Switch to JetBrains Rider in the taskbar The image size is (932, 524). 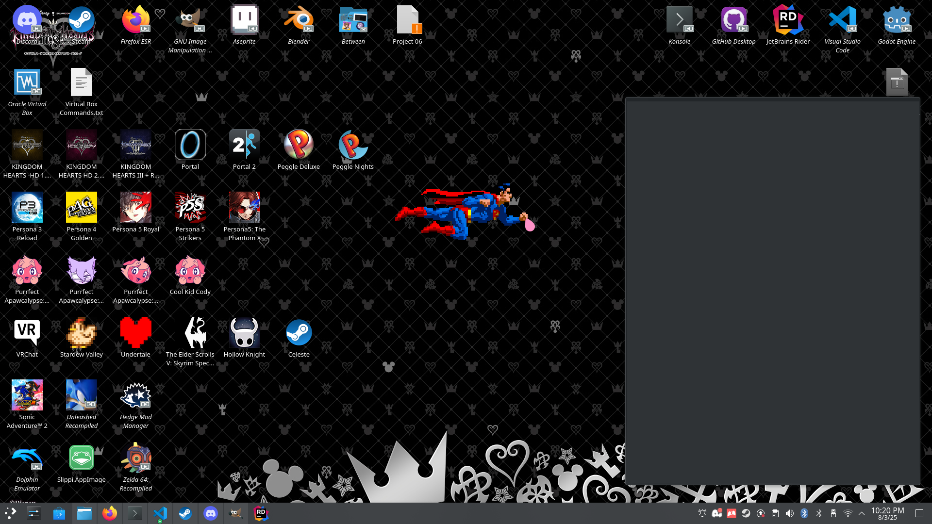[x=261, y=513]
